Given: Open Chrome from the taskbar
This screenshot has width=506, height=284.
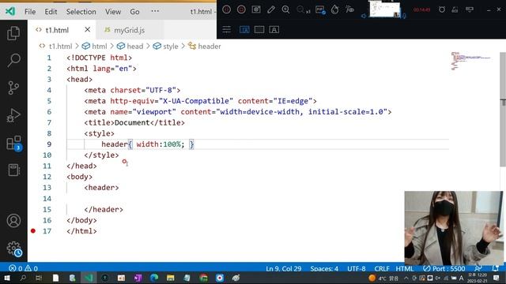Looking at the screenshot, I should tap(203, 278).
